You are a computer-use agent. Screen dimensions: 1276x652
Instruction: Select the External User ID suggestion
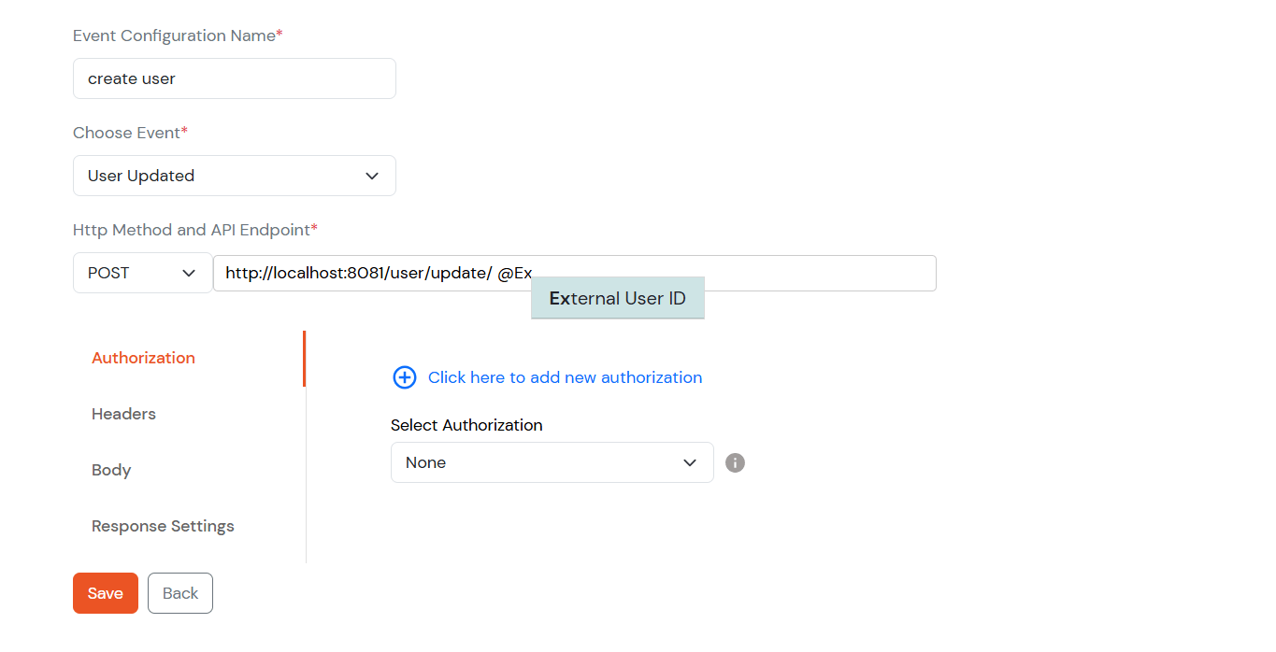coord(617,297)
